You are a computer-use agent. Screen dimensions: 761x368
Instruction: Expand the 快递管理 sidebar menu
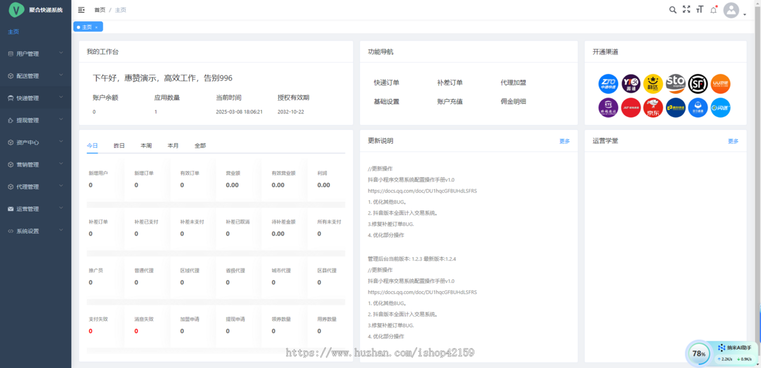tap(36, 98)
